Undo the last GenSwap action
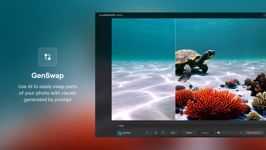This screenshot has width=266, height=150. (147, 133)
